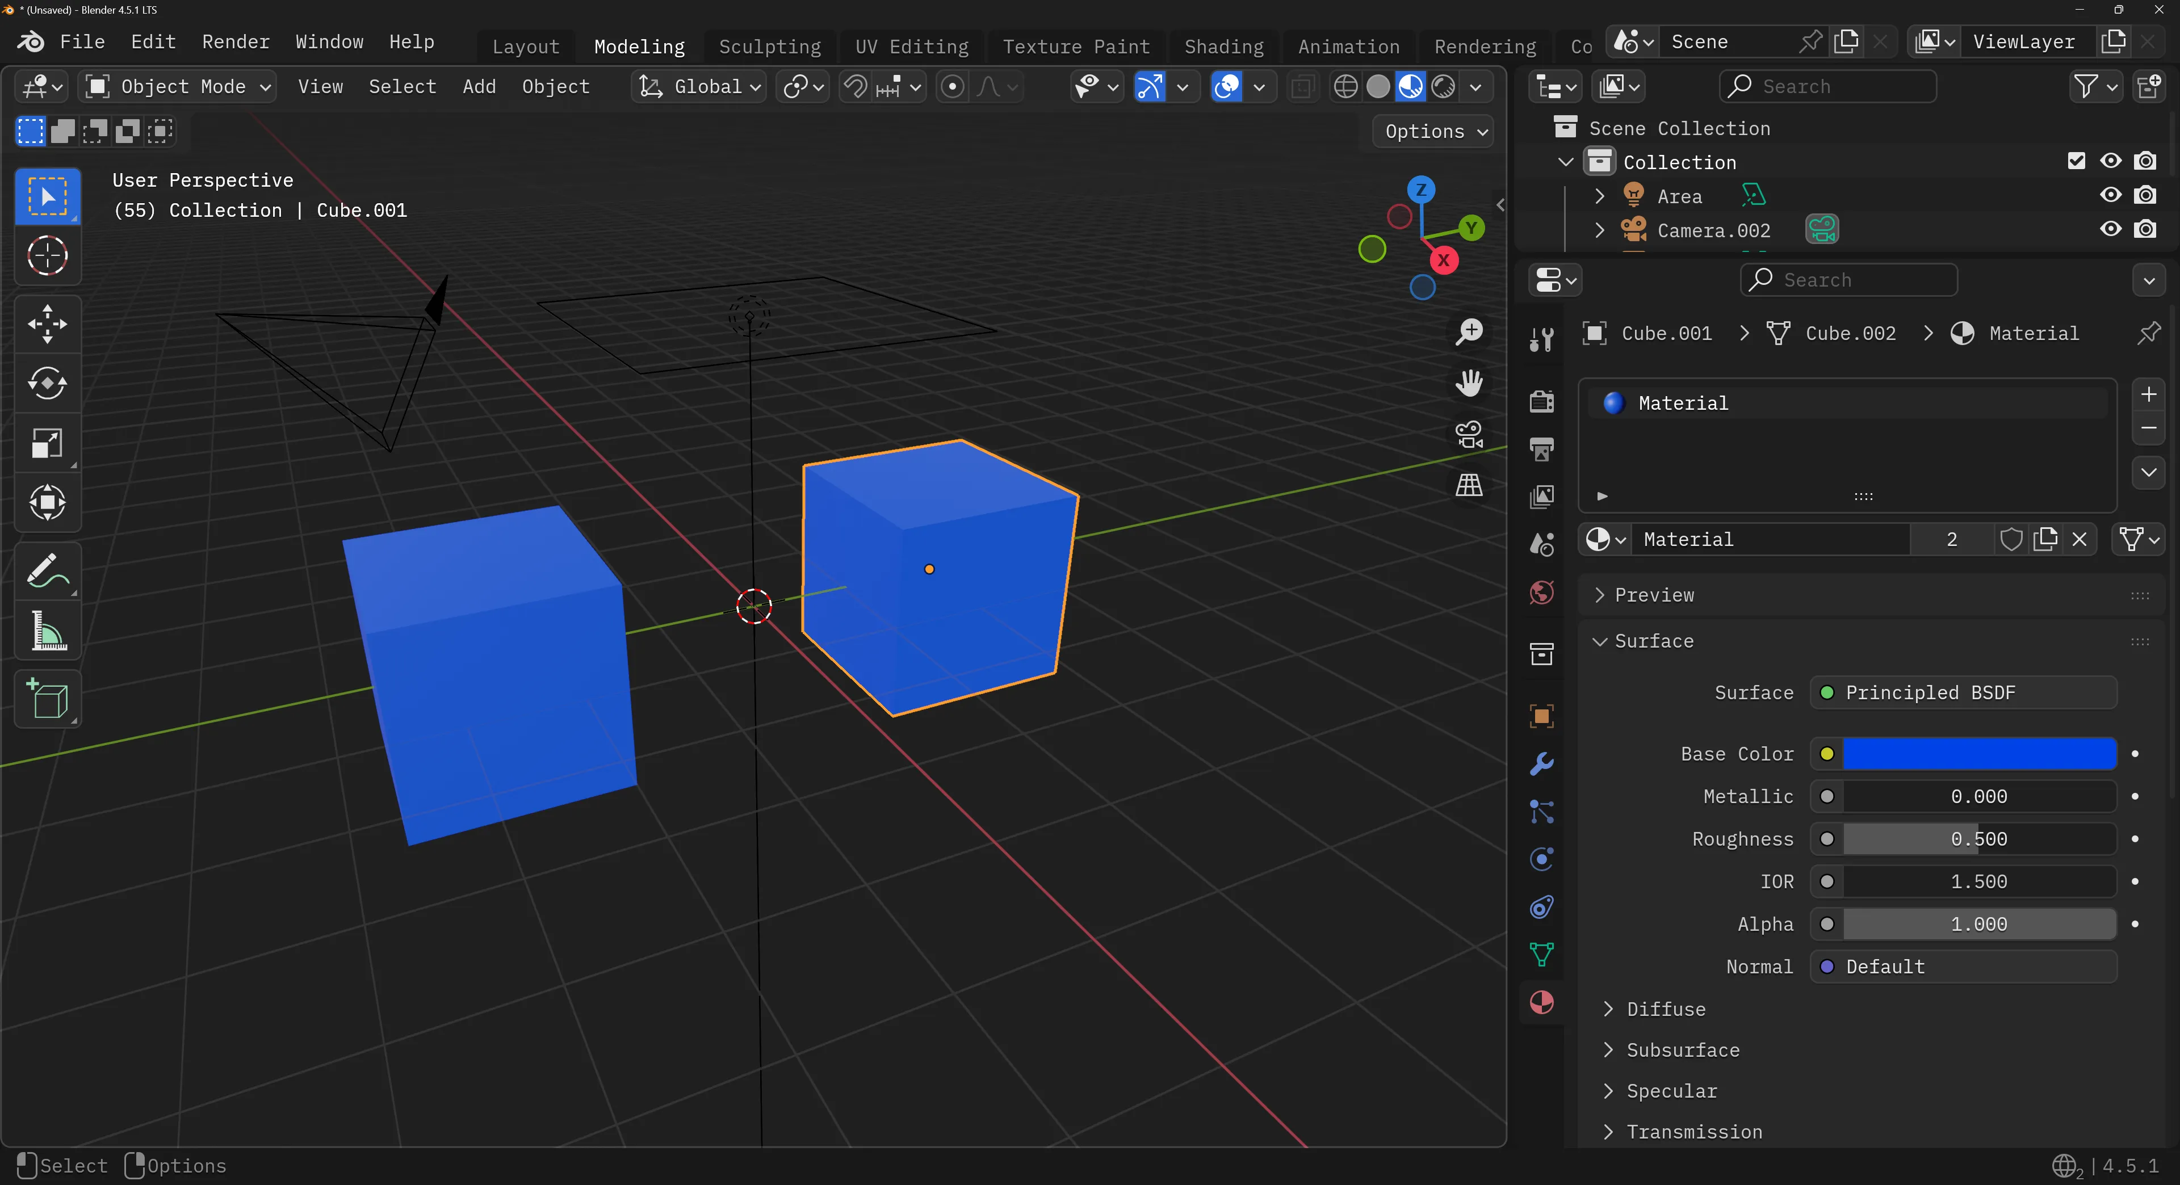Hide the Area light in the viewport
Image resolution: width=2180 pixels, height=1185 pixels.
point(2110,195)
